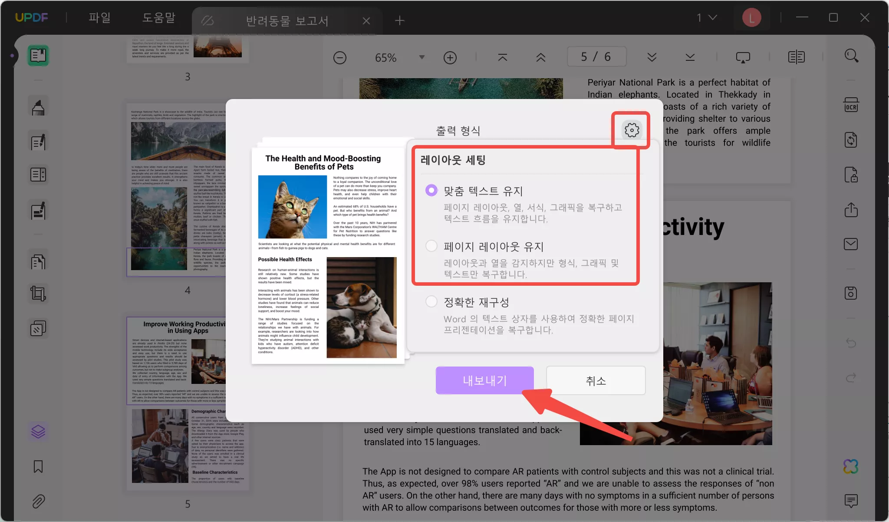Select the 맞춤 텍스트 유지 radio option
The width and height of the screenshot is (889, 522).
point(431,190)
